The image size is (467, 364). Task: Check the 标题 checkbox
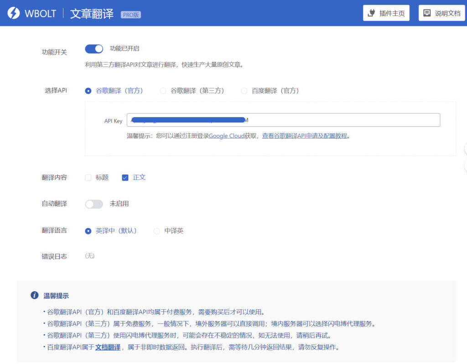point(88,178)
